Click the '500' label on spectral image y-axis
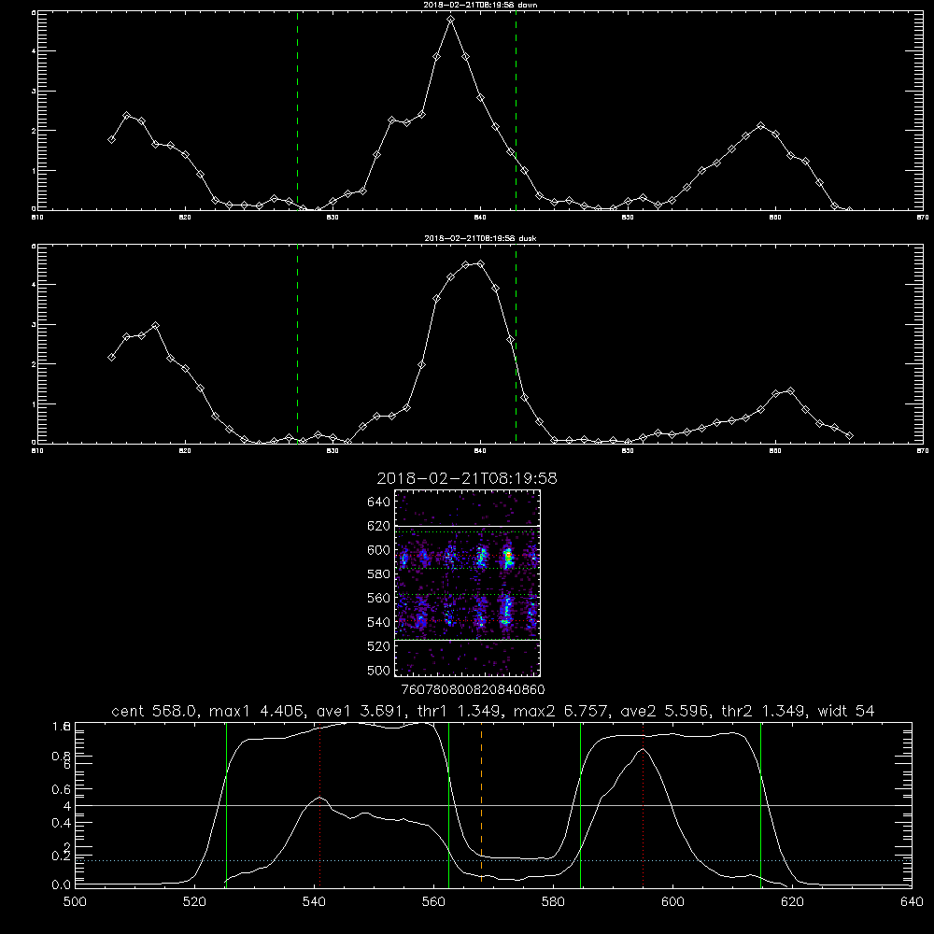The width and height of the screenshot is (934, 934). [378, 670]
